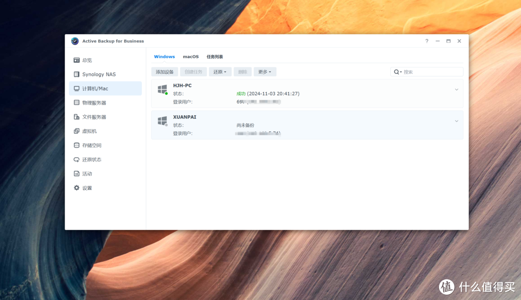Open the Synology NAS sidebar icon
This screenshot has width=521, height=300.
click(x=76, y=74)
